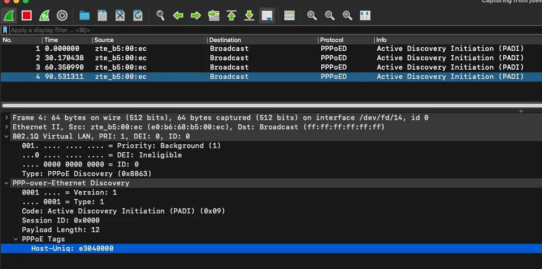This screenshot has height=269, width=542.
Task: Jump to the first packet
Action: point(231,15)
